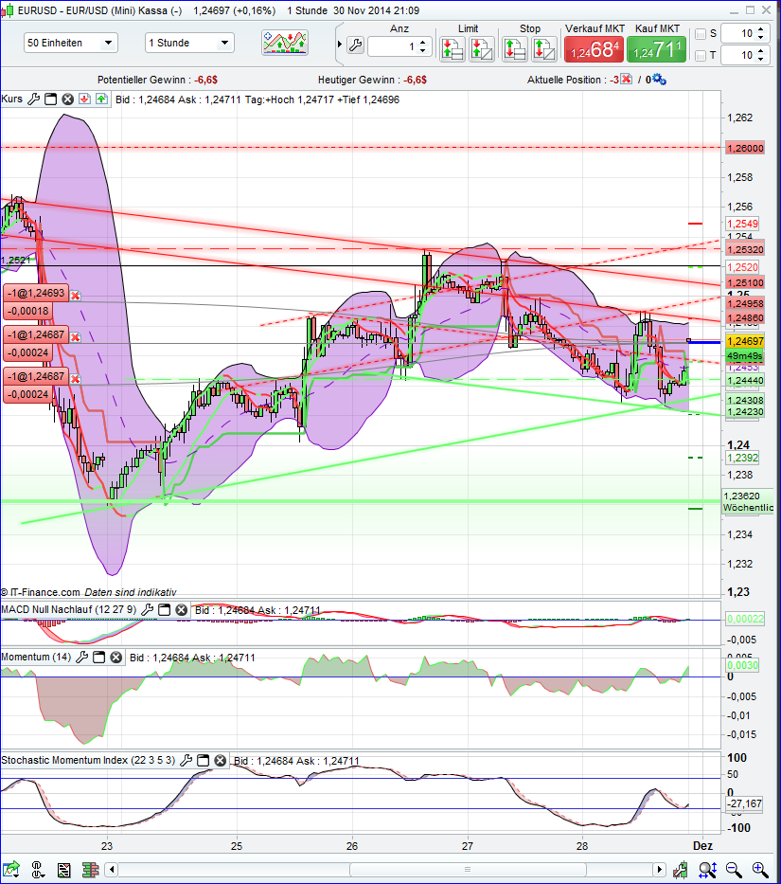Click the red Stop sell order icon

pos(514,49)
